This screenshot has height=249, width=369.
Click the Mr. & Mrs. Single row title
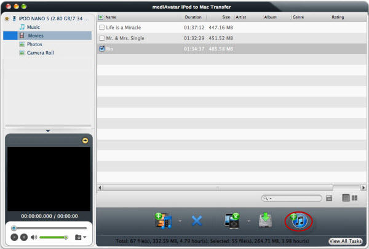(x=125, y=38)
